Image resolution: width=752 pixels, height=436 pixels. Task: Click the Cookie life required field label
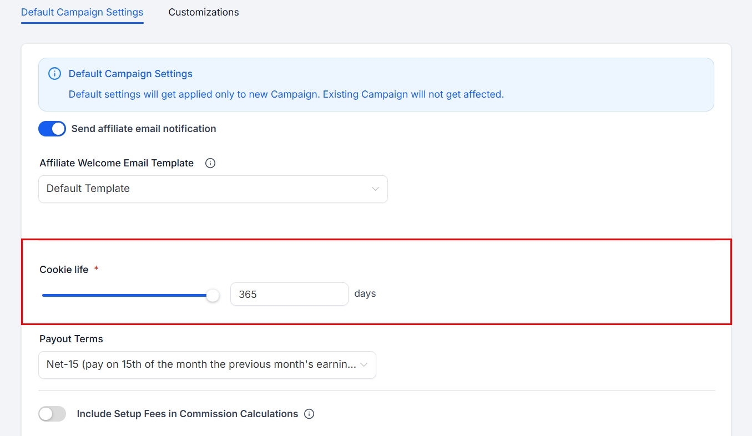click(x=64, y=270)
